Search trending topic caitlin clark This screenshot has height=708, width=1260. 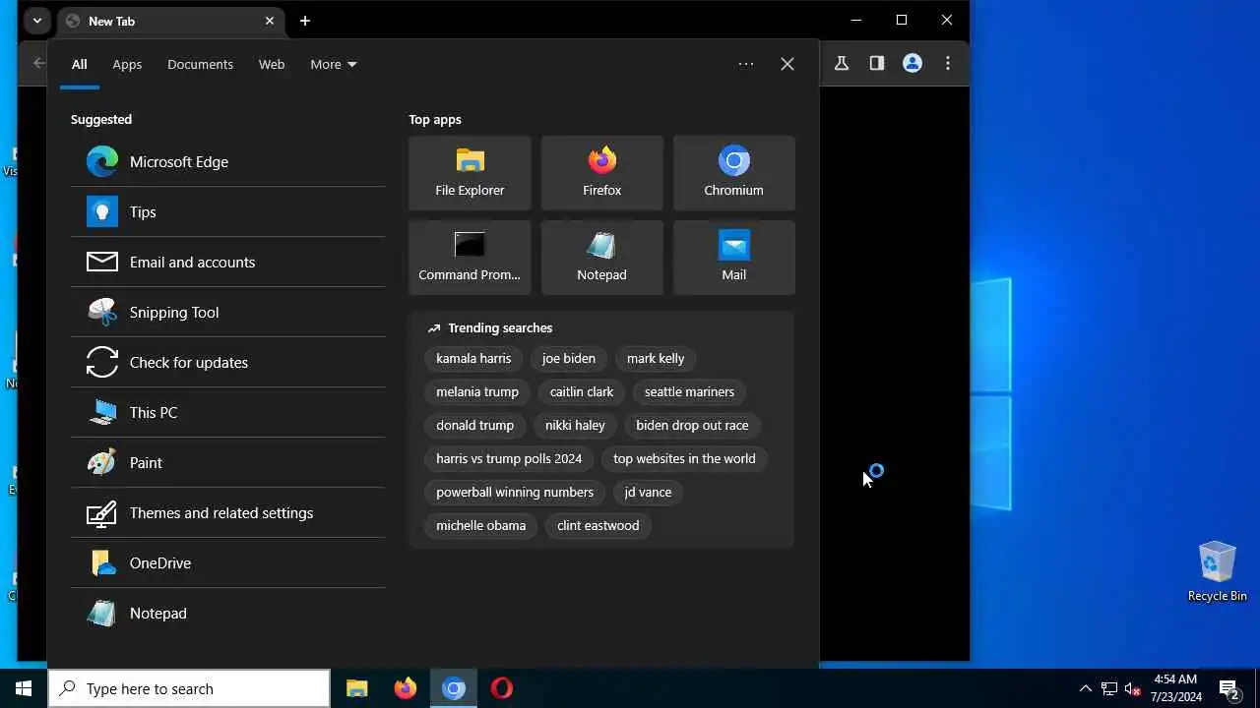point(582,391)
